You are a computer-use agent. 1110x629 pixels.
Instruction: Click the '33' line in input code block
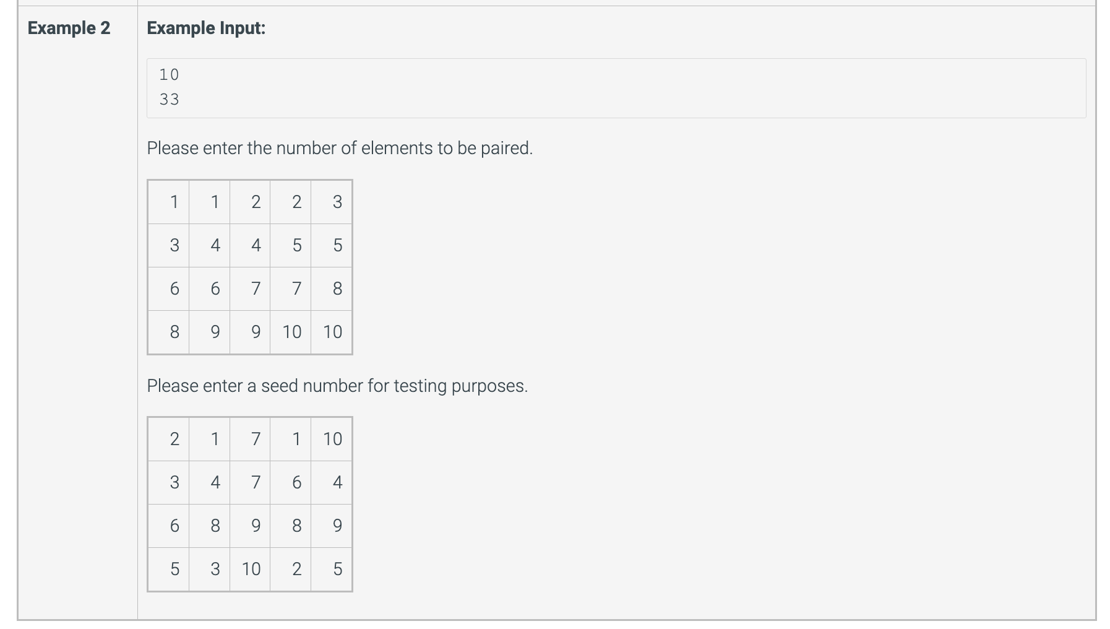point(169,100)
